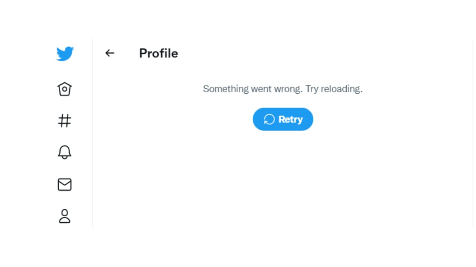Click the Twitter bird logo
This screenshot has height=267, width=476.
tap(65, 54)
